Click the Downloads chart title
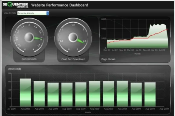Screen dimensions: 175x116 coord(14,69)
